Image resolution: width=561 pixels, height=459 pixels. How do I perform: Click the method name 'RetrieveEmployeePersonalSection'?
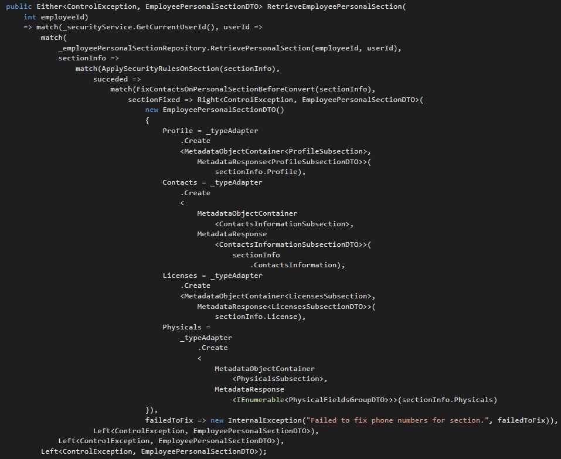pos(335,6)
